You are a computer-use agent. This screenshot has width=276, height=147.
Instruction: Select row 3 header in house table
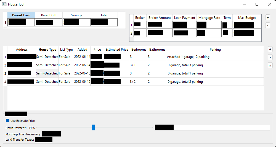[5, 73]
